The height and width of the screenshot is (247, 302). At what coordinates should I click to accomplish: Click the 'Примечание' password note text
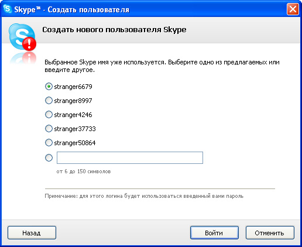(144, 196)
